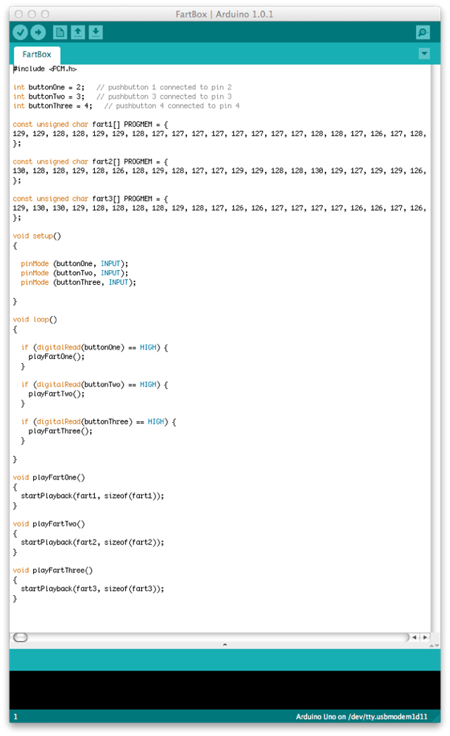Click the 'fart3[] PROGMEM' declaration line
Image resolution: width=450 pixels, height=736 pixels.
pos(90,198)
